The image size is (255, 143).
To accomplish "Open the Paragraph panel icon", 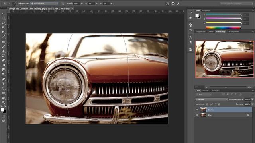I will point(191,42).
